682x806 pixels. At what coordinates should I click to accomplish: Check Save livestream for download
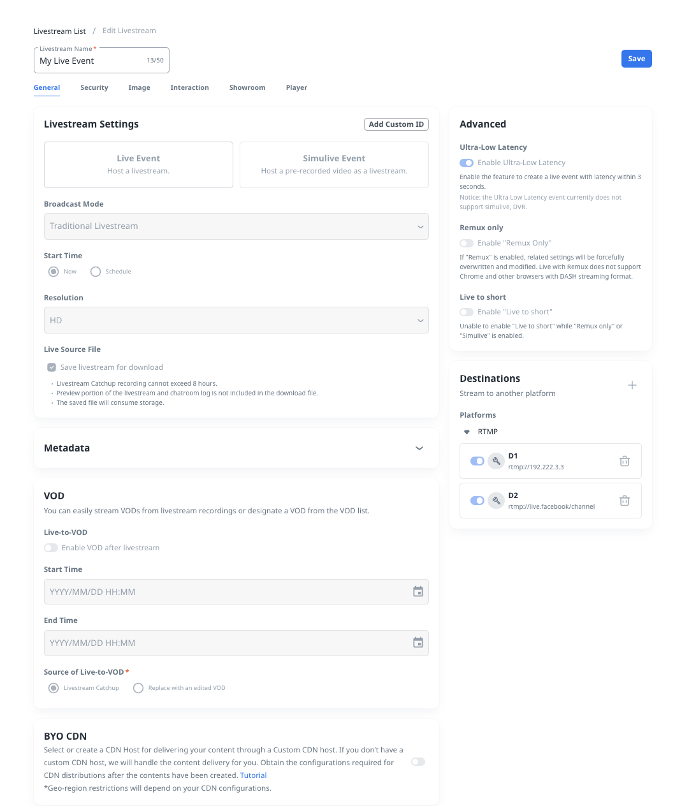click(x=52, y=367)
